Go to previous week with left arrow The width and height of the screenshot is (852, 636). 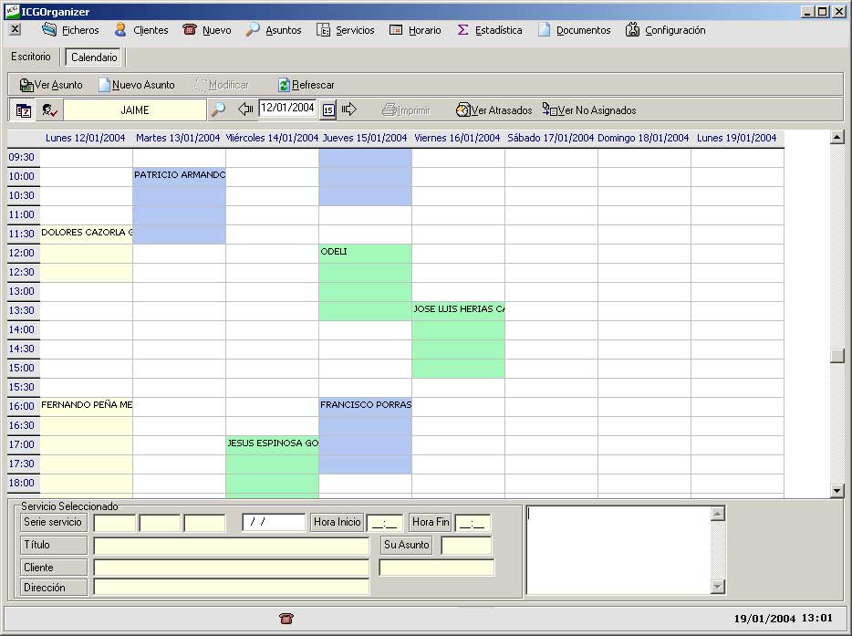[245, 109]
